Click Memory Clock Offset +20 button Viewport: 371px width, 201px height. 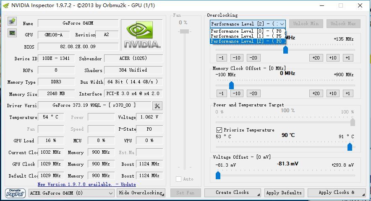pos(316,93)
